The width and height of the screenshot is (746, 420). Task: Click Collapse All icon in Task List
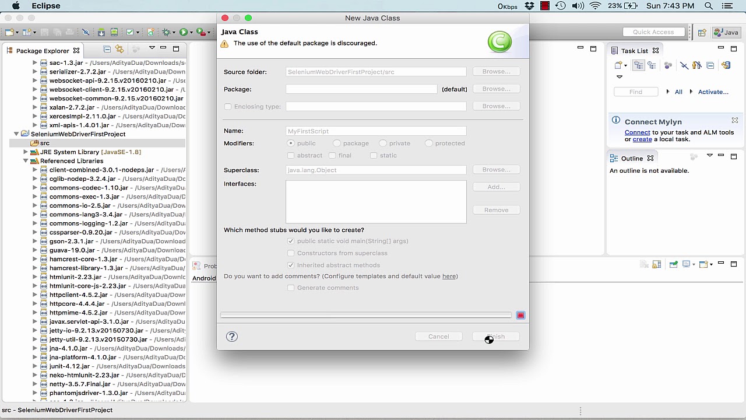pos(710,65)
